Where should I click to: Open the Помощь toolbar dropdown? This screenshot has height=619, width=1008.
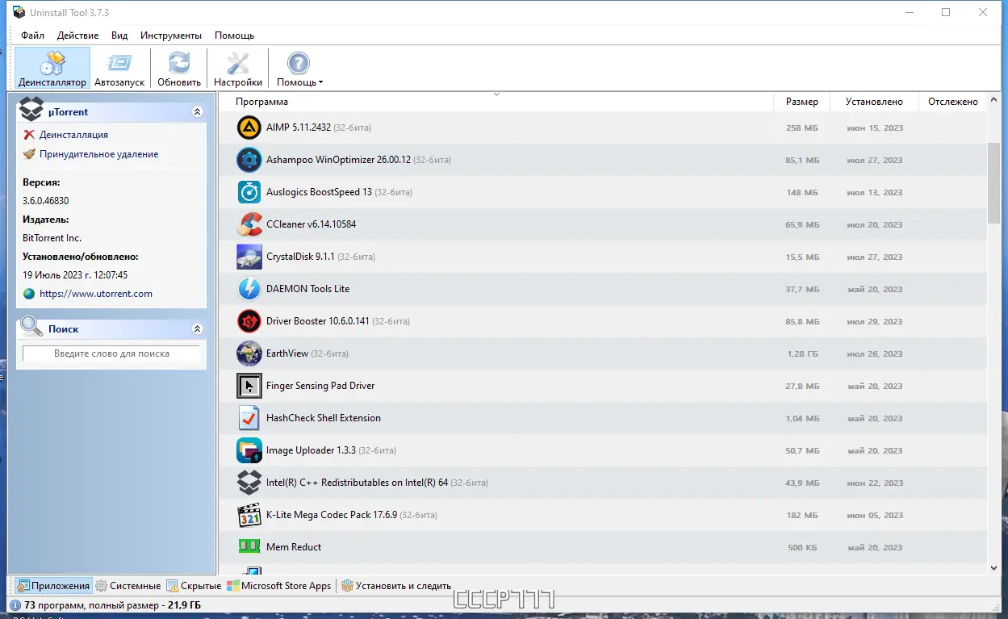299,68
